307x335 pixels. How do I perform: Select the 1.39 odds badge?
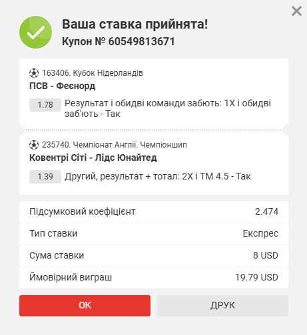(45, 177)
